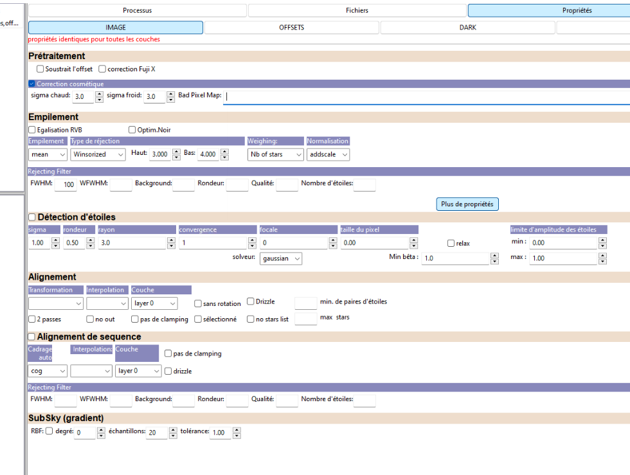Open the alignment Couche layer 0 dropdown
The image size is (630, 475).
(x=154, y=303)
